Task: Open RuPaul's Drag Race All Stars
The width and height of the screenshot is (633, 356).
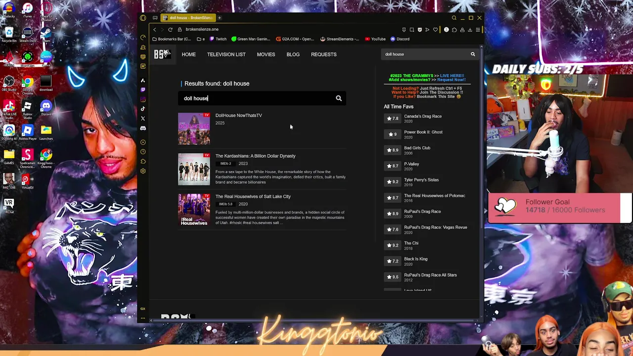Action: [x=430, y=275]
